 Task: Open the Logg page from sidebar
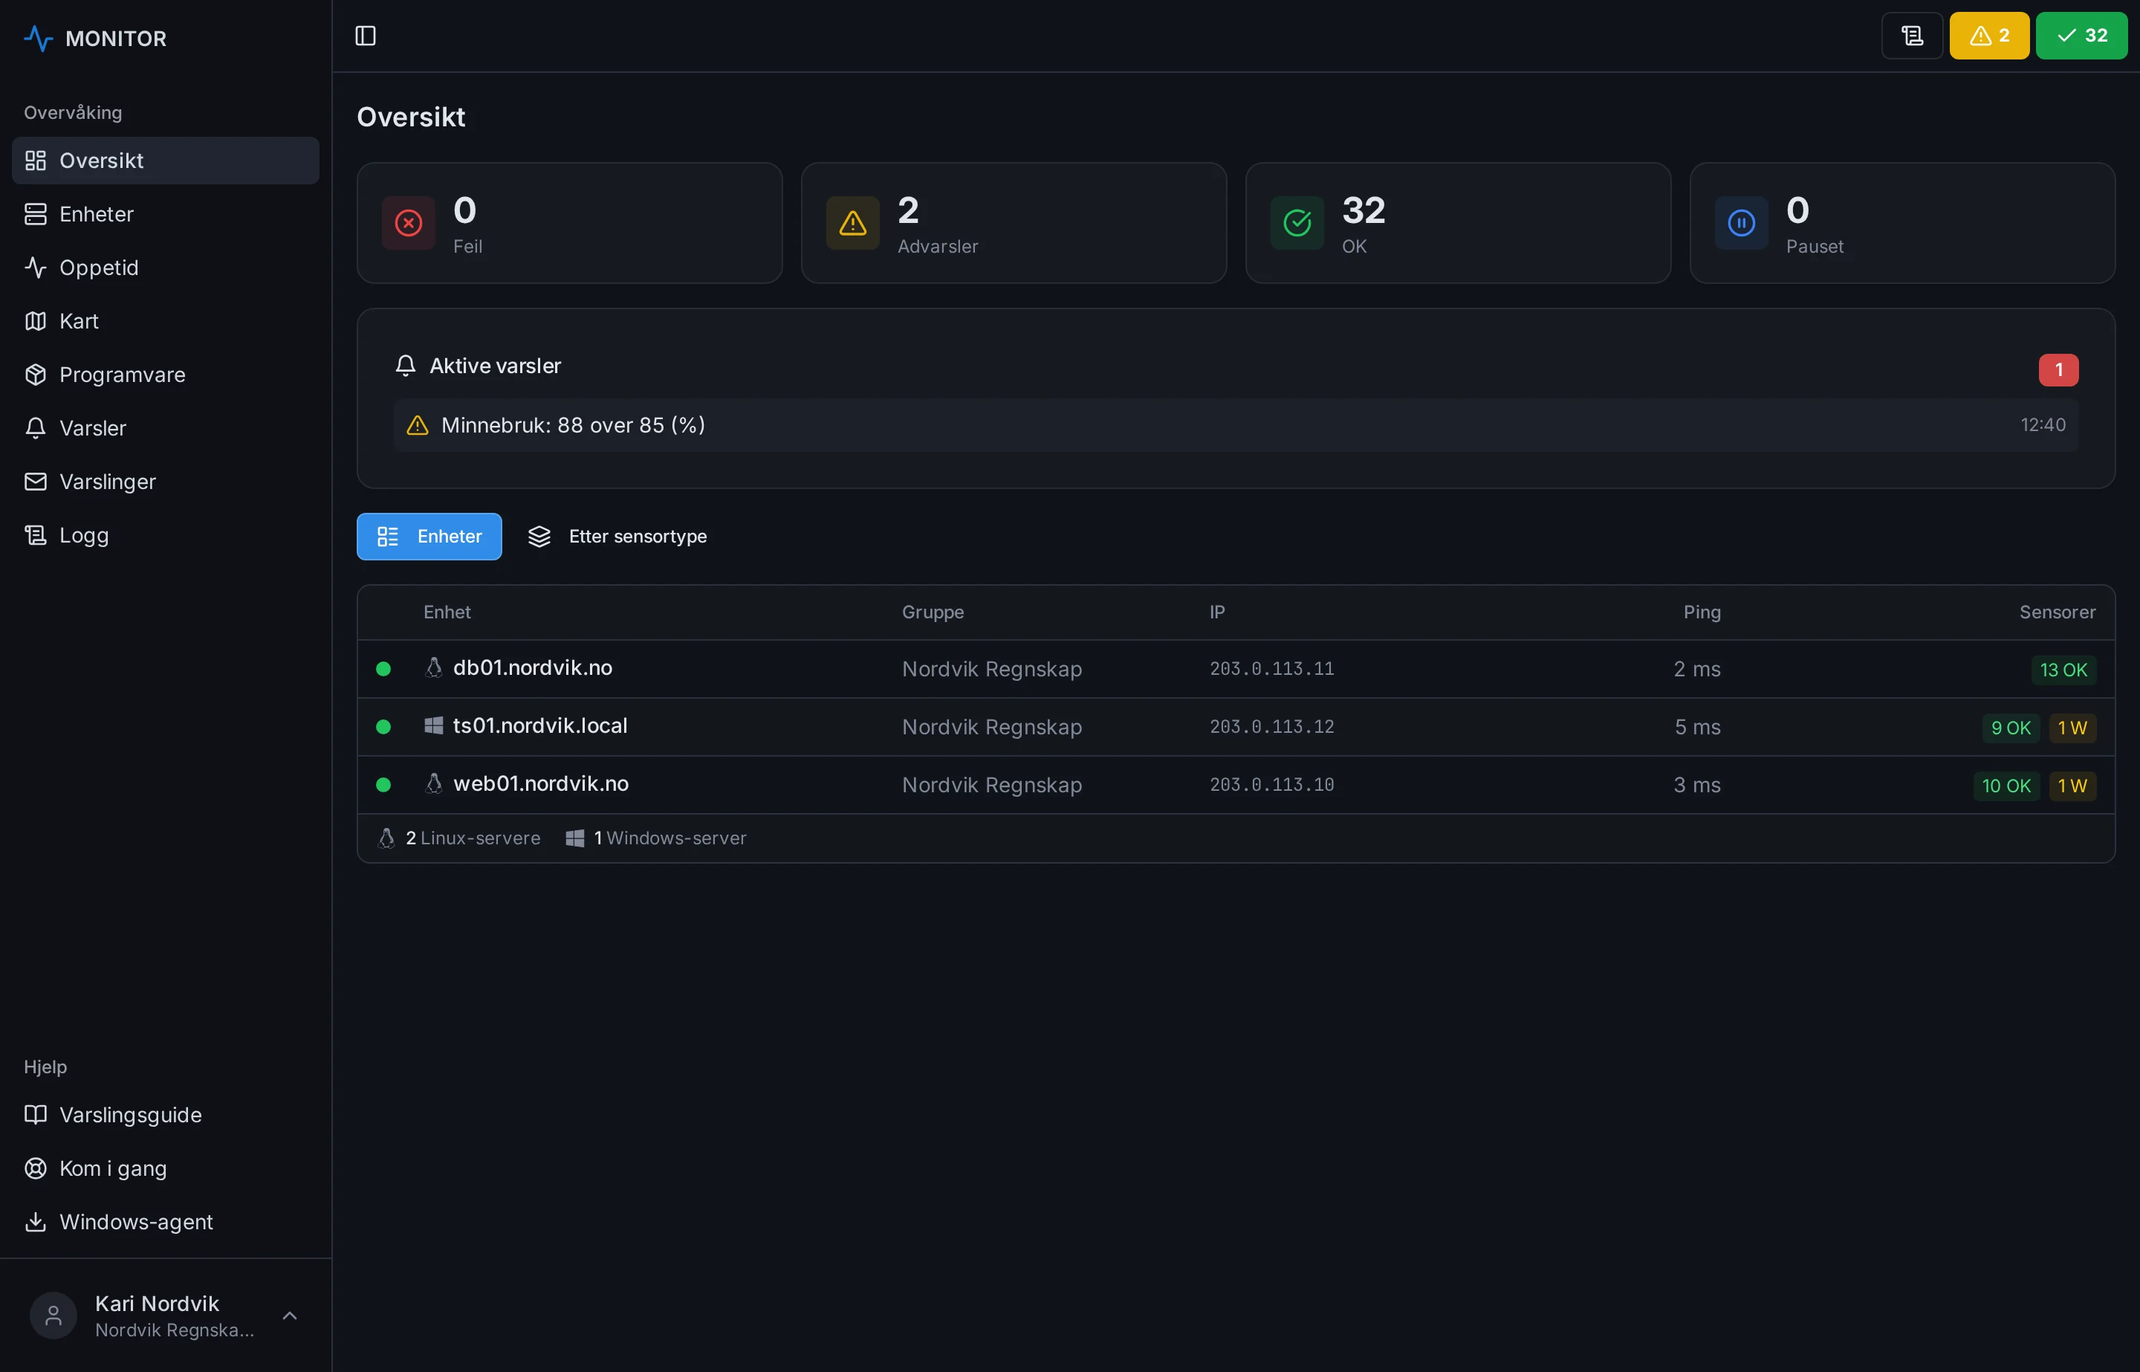166,534
